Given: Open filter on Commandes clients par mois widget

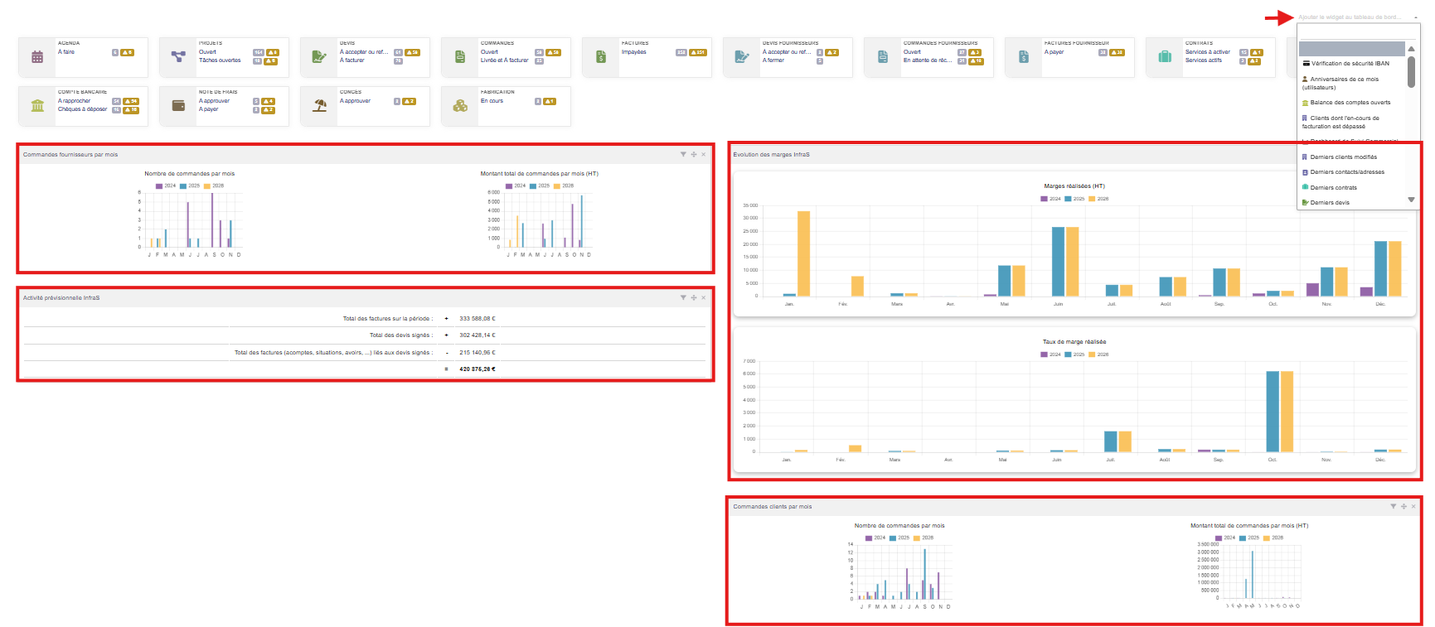Looking at the screenshot, I should 1393,507.
